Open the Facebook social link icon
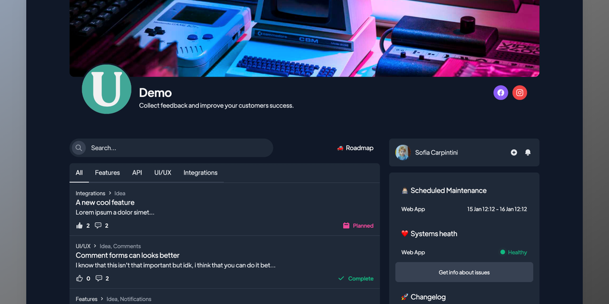609x304 pixels. pos(501,93)
